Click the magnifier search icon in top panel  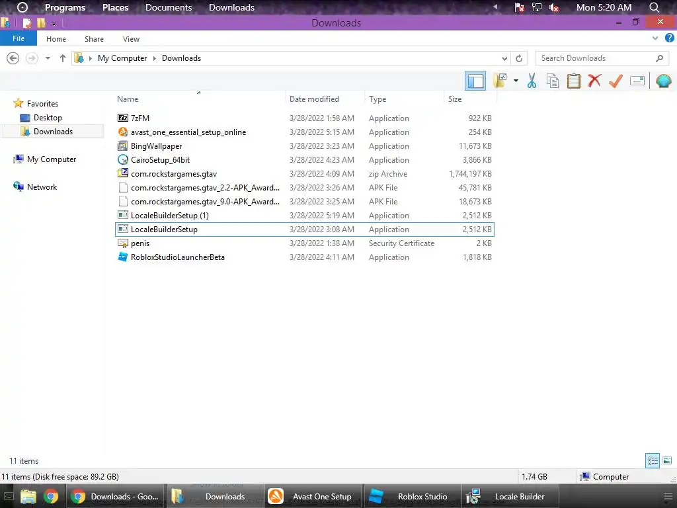click(654, 7)
